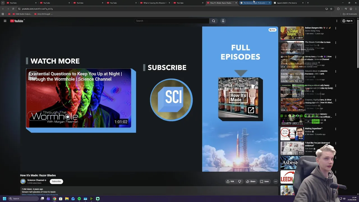
Task: Open options menu for Nature's Most Impressive video
Action: 335,71
